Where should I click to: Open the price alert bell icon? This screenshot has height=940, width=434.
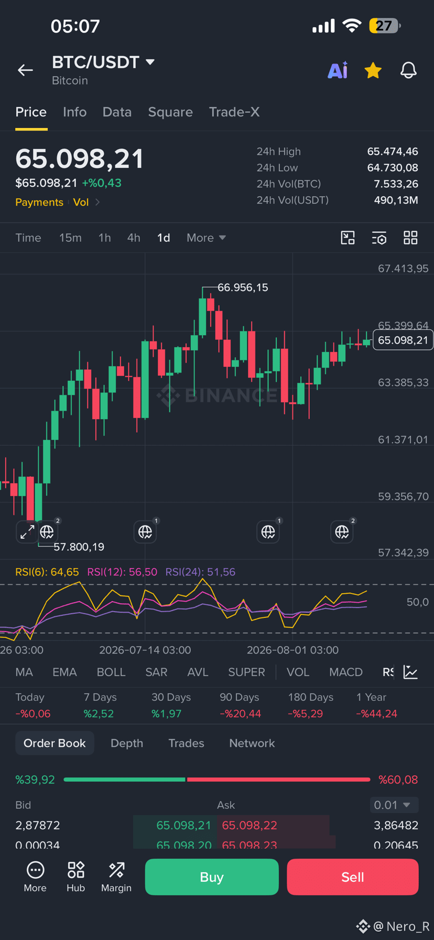point(408,70)
